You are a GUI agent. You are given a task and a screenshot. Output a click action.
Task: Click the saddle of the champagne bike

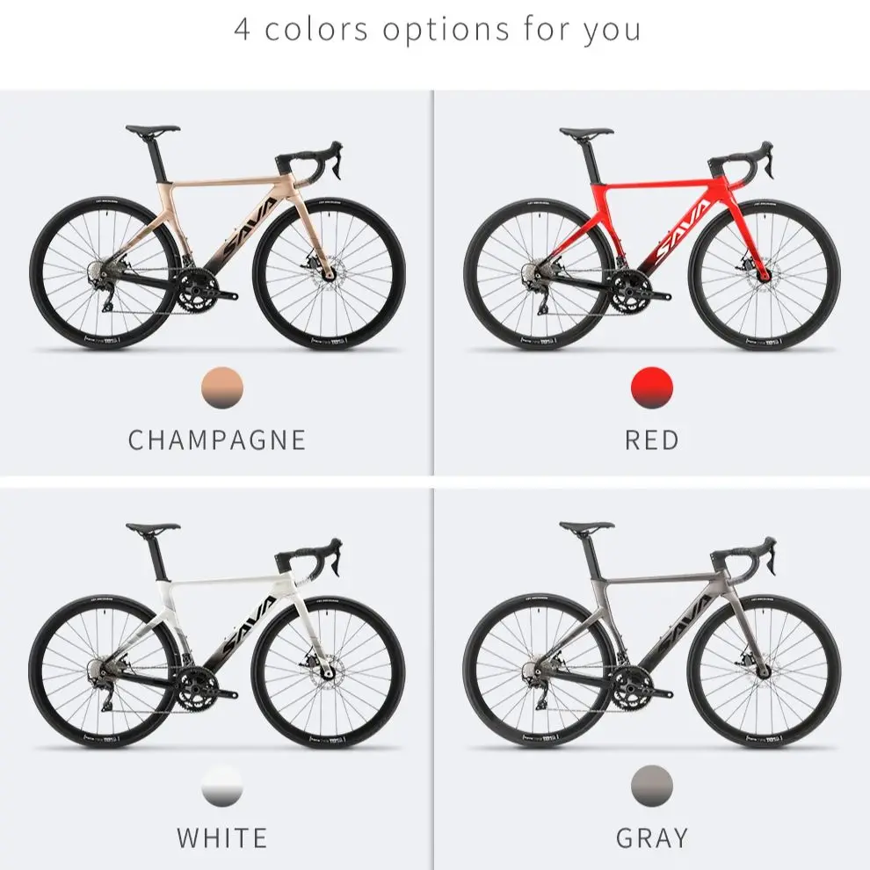coord(153,129)
